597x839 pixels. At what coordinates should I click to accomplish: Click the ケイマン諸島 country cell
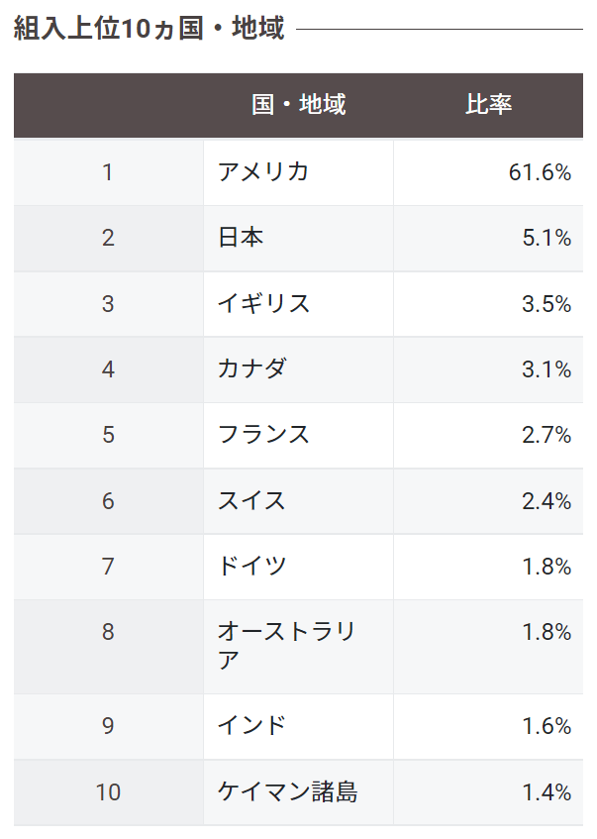299,792
